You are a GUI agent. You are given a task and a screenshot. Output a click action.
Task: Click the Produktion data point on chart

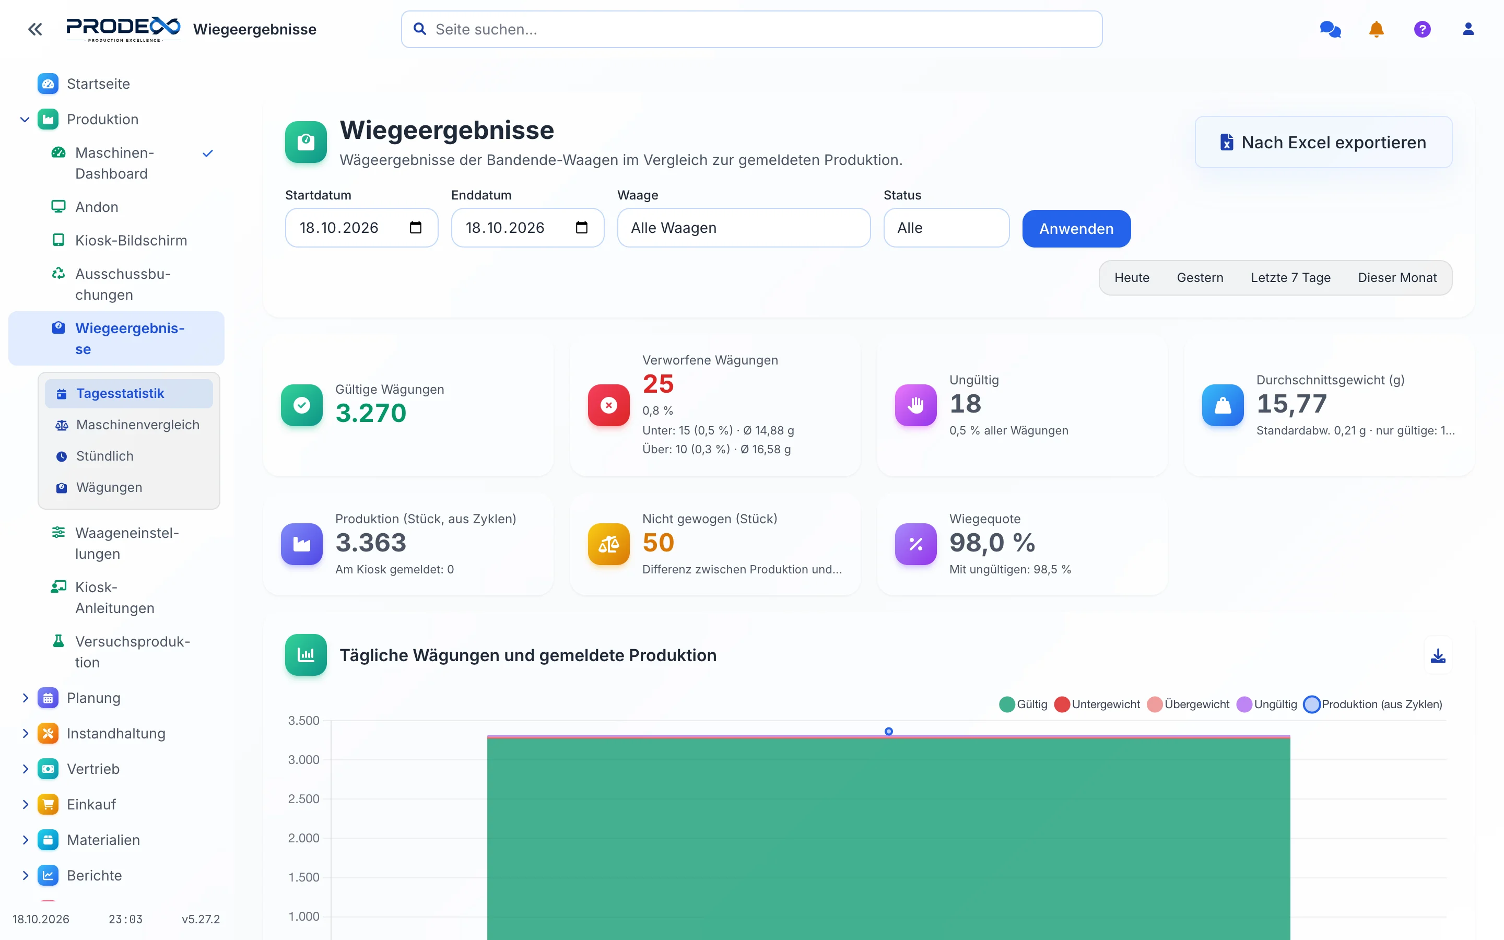coord(889,732)
